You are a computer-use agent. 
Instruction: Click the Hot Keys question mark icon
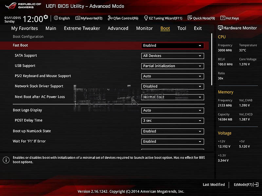(223, 18)
